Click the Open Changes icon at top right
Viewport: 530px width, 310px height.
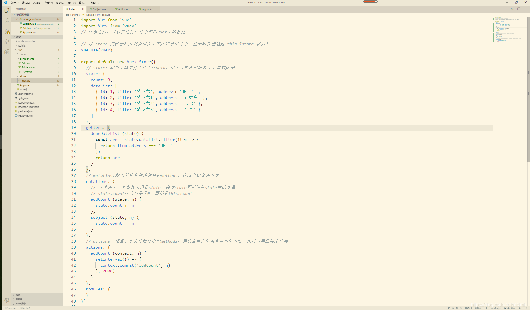click(512, 9)
